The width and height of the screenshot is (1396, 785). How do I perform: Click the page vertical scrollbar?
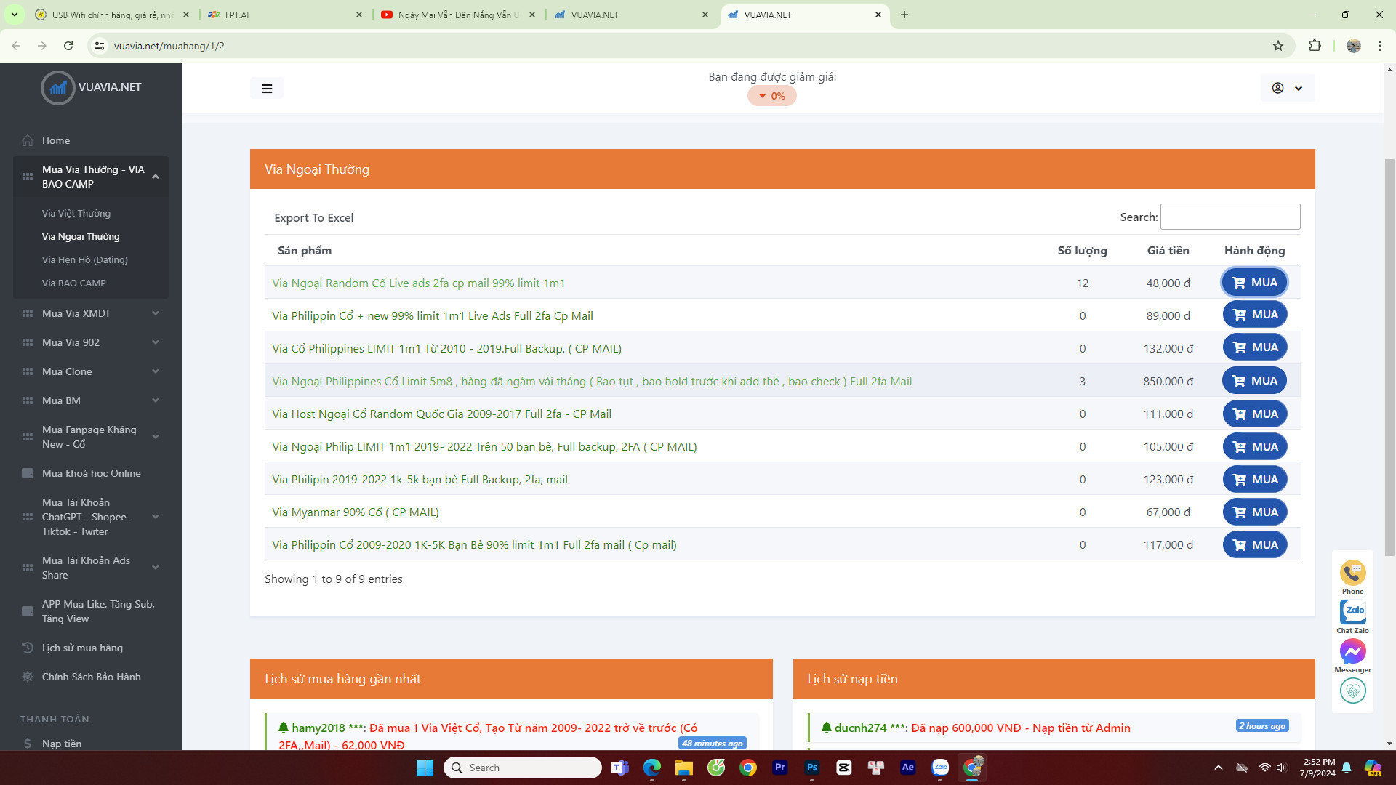pyautogui.click(x=1389, y=358)
